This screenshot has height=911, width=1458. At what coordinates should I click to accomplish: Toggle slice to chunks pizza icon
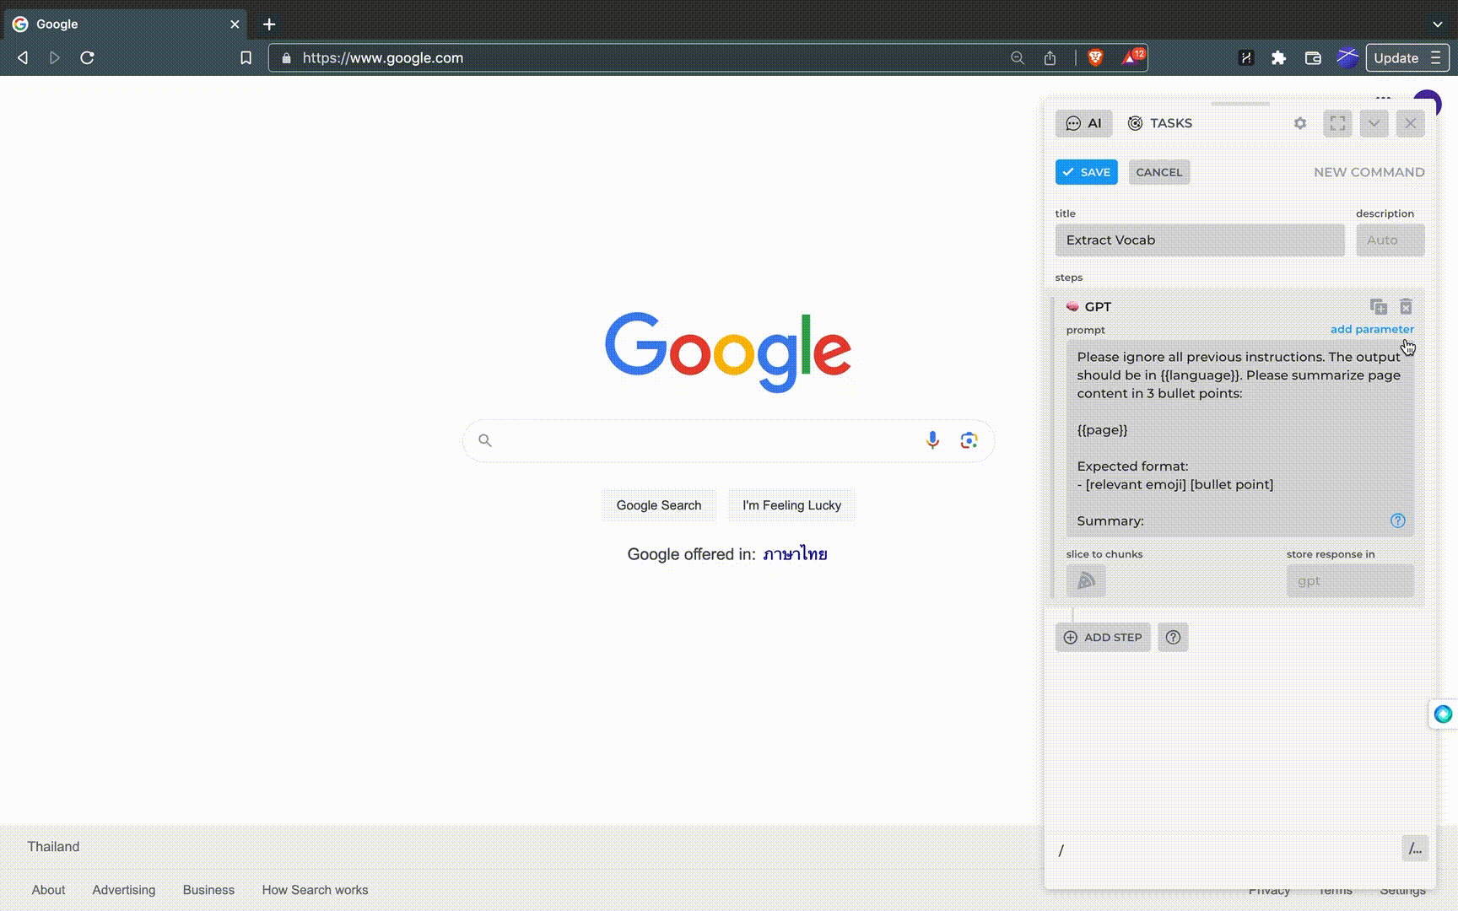1086,580
